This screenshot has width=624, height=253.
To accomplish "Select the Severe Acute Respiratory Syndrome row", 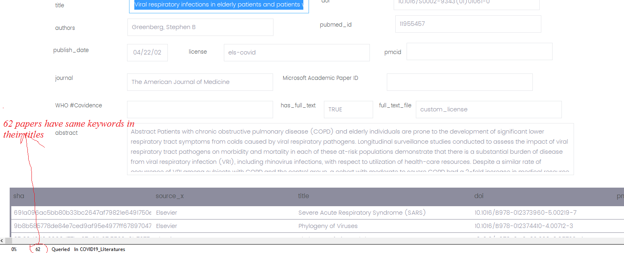I will (x=362, y=213).
